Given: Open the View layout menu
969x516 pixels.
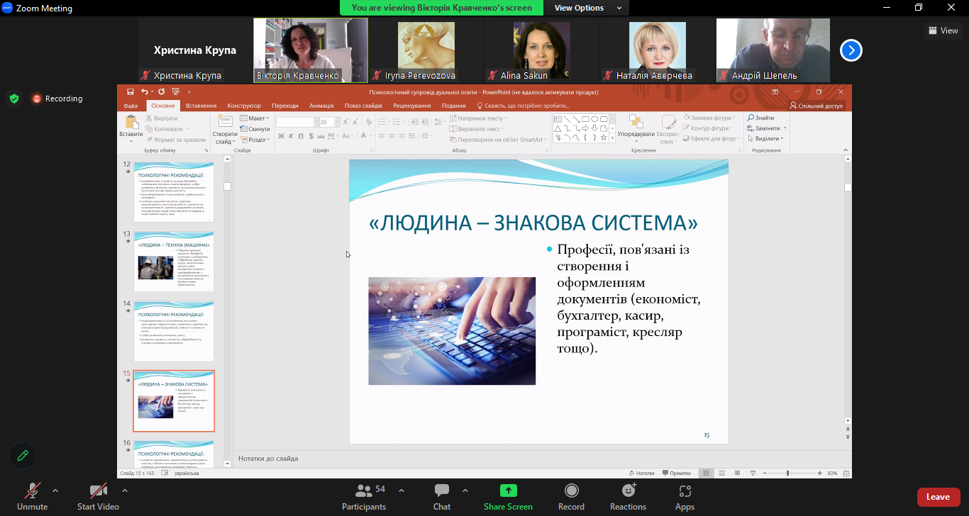Looking at the screenshot, I should coord(943,30).
